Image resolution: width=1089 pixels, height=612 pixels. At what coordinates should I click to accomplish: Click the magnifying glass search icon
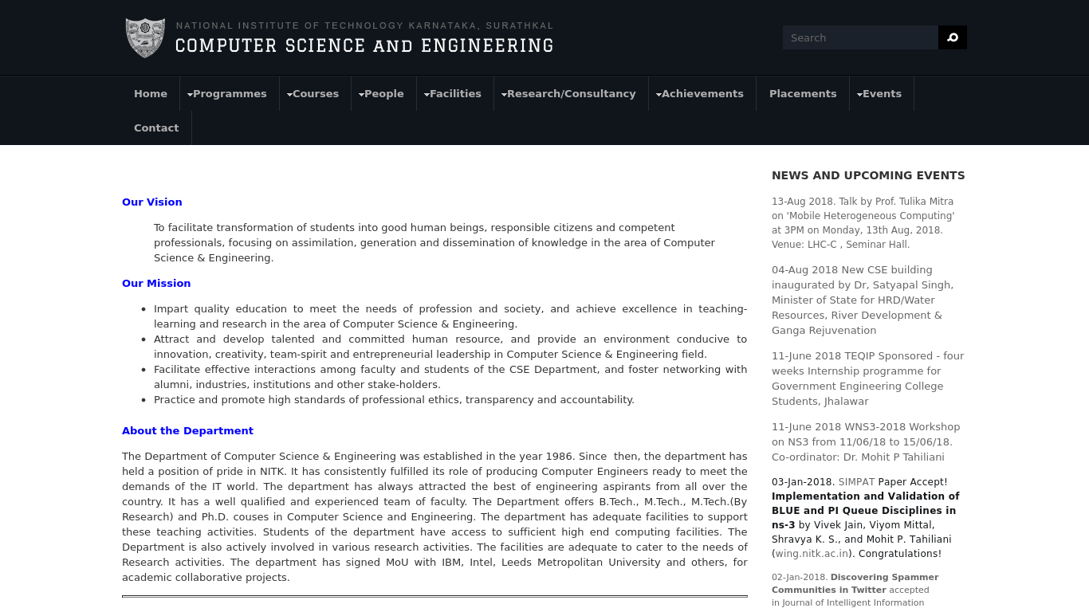[952, 37]
